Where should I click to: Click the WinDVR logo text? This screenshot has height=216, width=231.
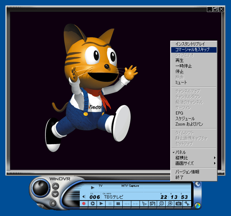[60, 179]
